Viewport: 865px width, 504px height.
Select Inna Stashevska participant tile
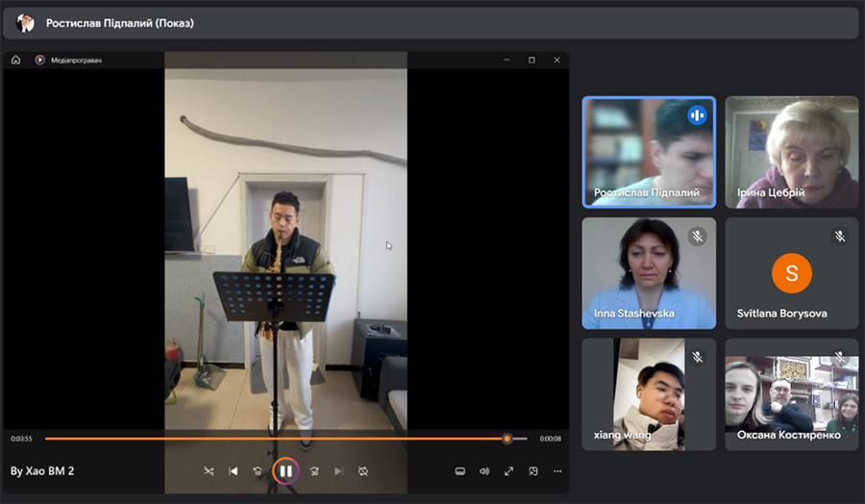649,273
